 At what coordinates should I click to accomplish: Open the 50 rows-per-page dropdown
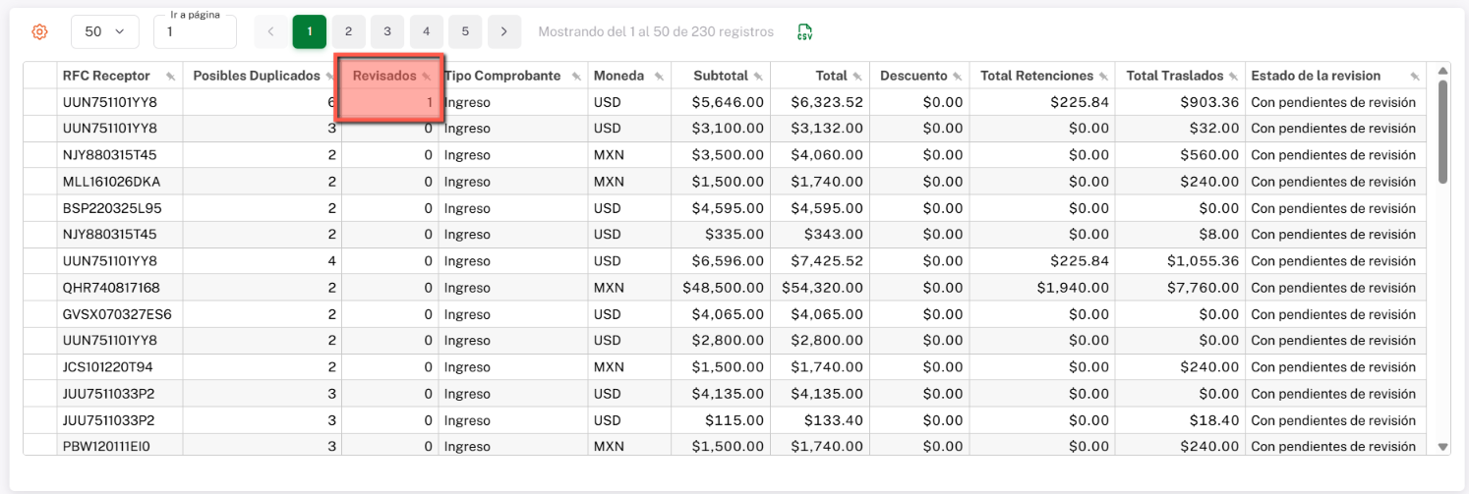point(104,31)
